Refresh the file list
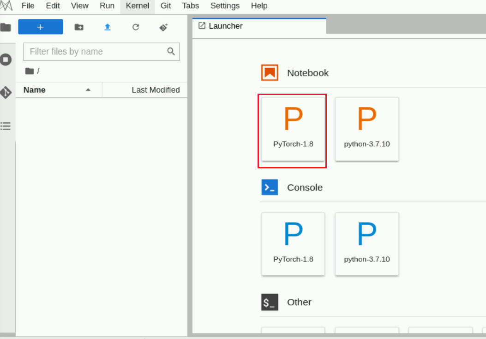Viewport: 486px width, 339px height. pos(135,27)
